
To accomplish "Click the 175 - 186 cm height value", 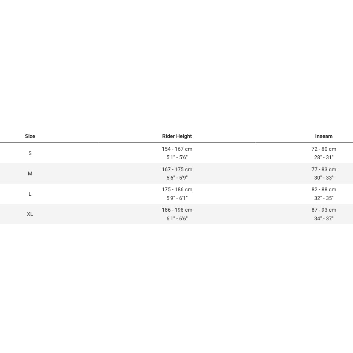I will [x=177, y=189].
